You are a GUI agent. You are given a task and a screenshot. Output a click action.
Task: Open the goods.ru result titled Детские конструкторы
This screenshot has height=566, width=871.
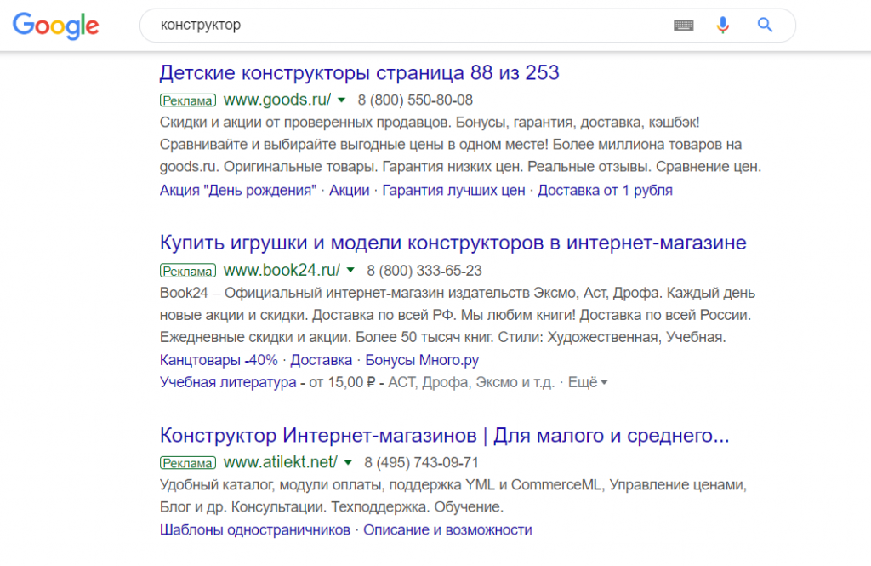[x=359, y=73]
